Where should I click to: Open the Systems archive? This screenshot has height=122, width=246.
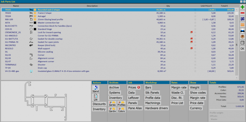(x=115, y=93)
